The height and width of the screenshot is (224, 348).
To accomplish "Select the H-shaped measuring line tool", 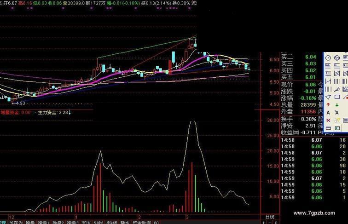I will coord(328,81).
